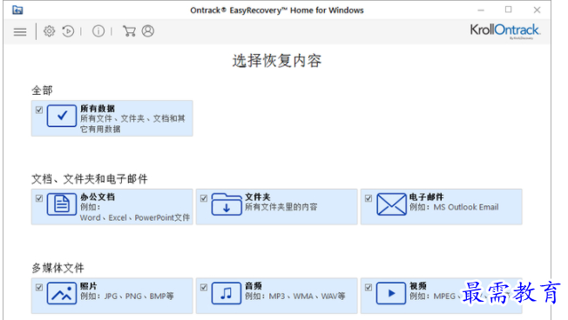
Task: Click the 电子邮件 label
Action: (x=426, y=197)
